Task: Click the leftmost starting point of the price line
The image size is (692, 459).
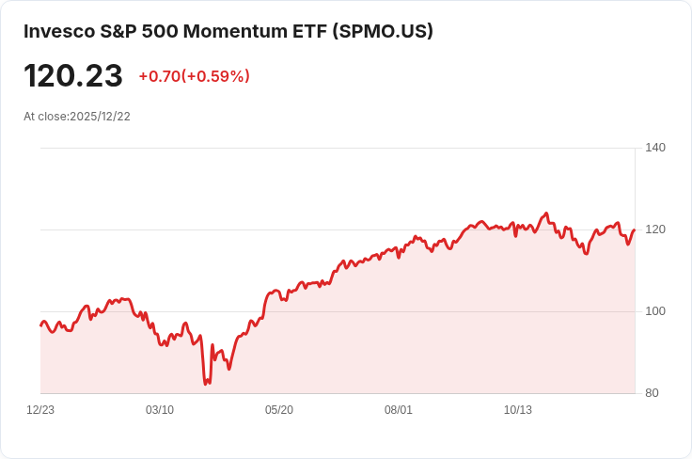Action: pos(41,325)
